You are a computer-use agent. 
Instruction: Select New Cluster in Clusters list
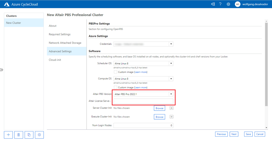tap(24, 23)
